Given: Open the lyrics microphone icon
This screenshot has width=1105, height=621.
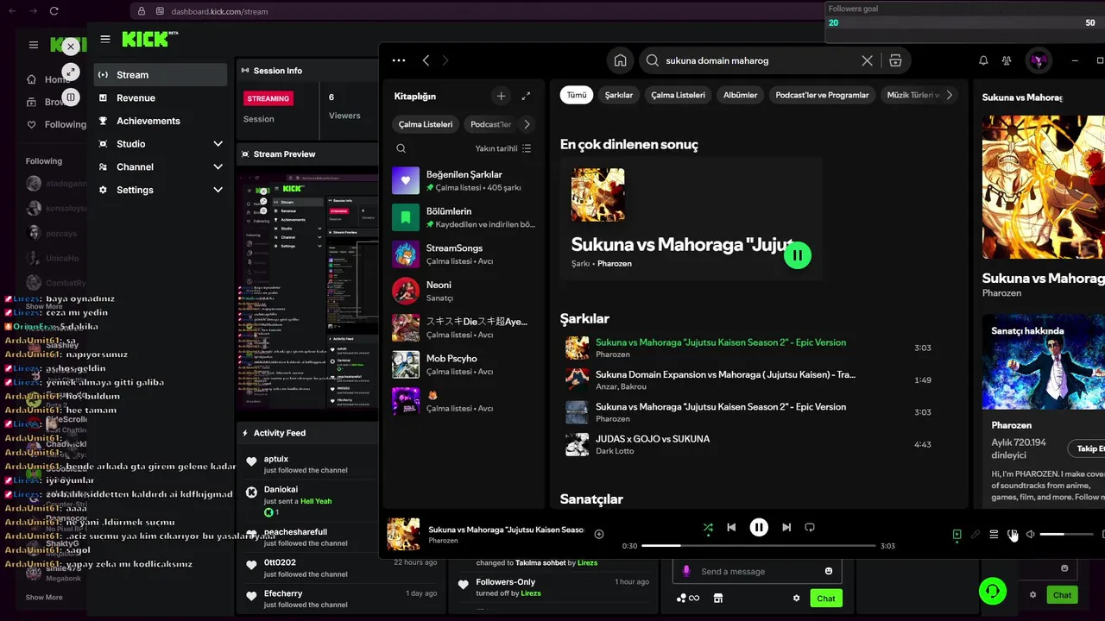Looking at the screenshot, I should tap(976, 535).
